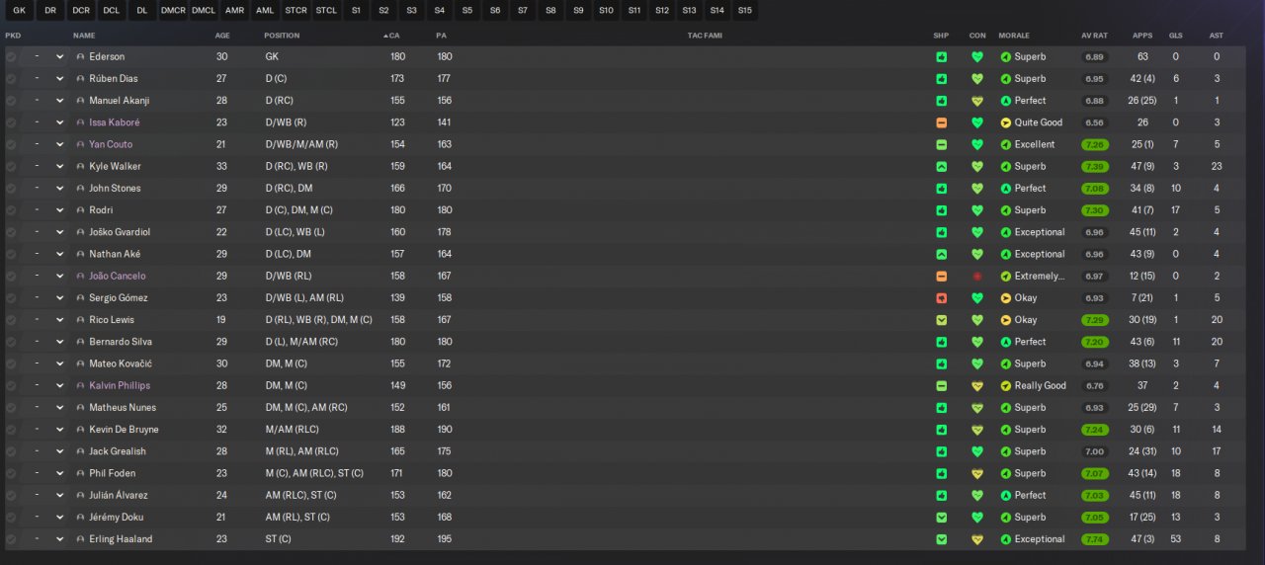Click Kyle Walker's 7.39 rating pill
The image size is (1265, 565).
1094,167
